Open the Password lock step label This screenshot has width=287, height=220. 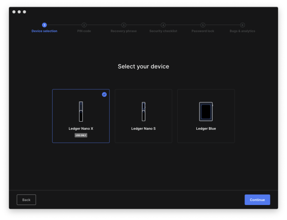tap(203, 31)
